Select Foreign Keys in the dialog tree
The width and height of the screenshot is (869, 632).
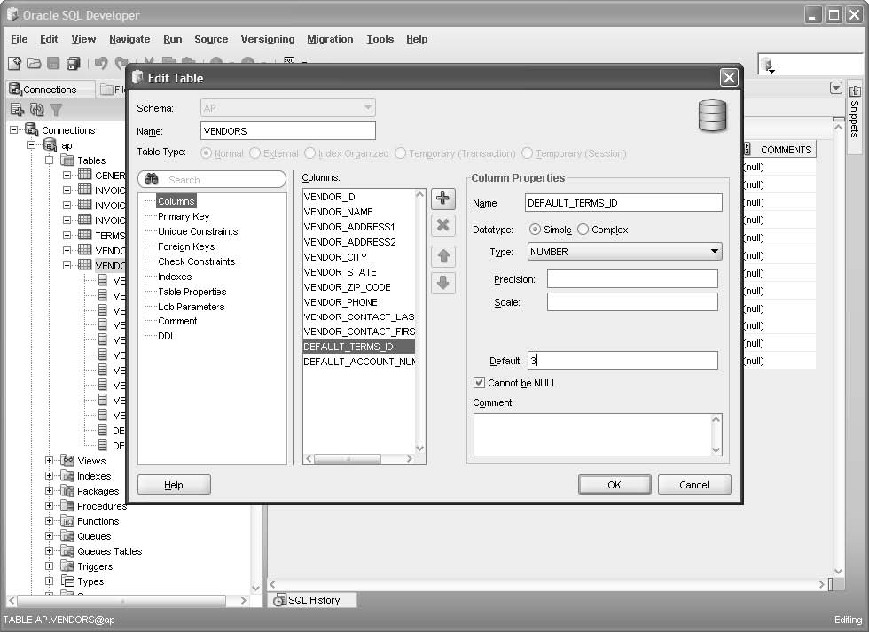point(186,246)
